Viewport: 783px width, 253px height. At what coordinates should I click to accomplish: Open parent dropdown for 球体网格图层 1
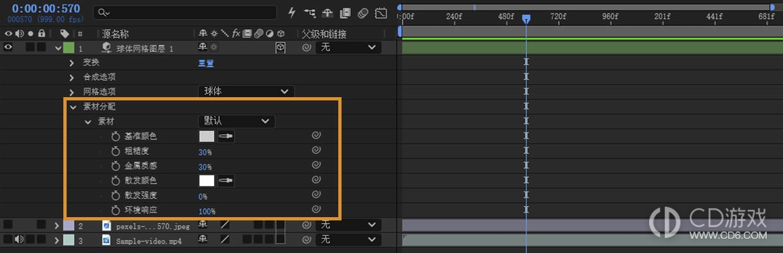pyautogui.click(x=348, y=48)
